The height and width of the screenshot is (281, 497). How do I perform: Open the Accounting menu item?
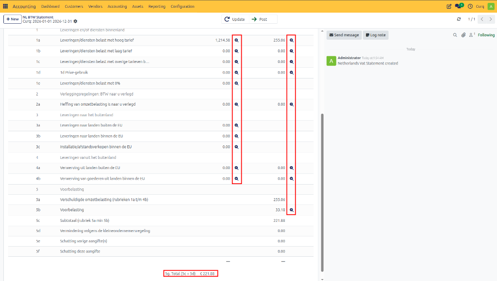(x=117, y=6)
